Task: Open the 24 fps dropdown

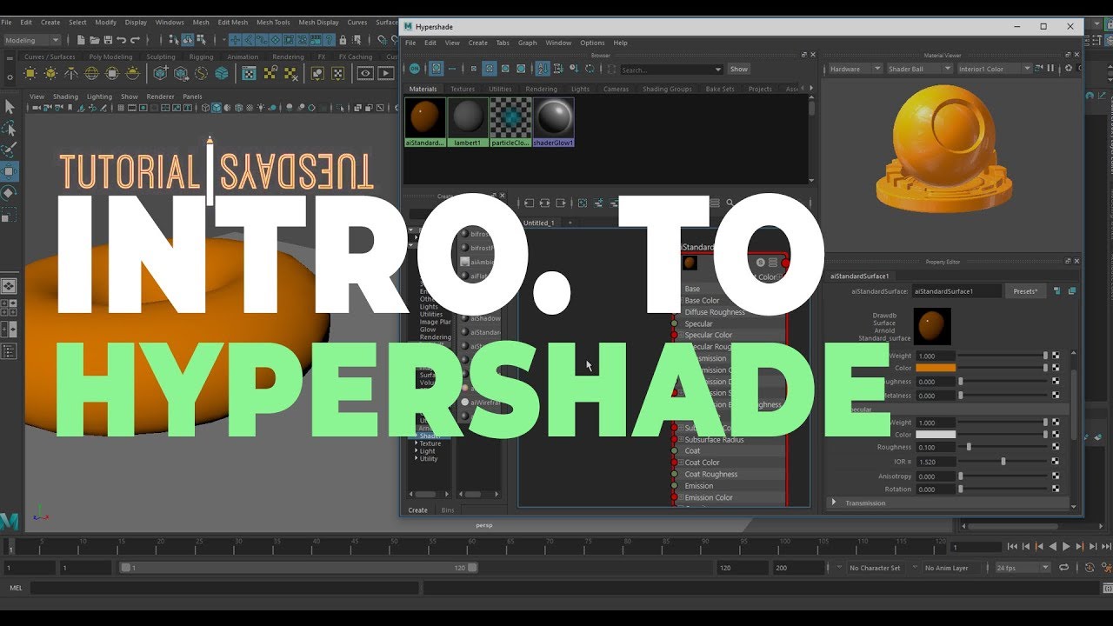Action: (x=1022, y=568)
